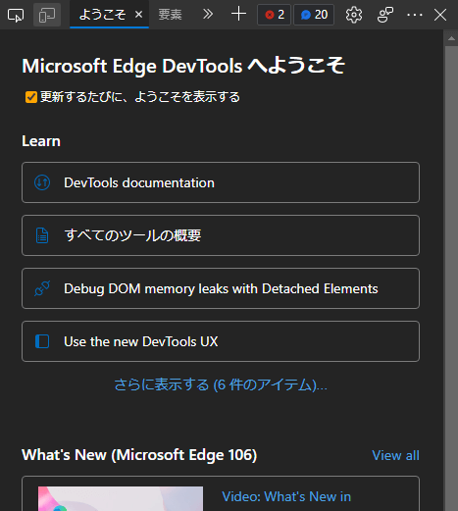
Task: Close the ようこそ tab with its x
Action: click(138, 15)
